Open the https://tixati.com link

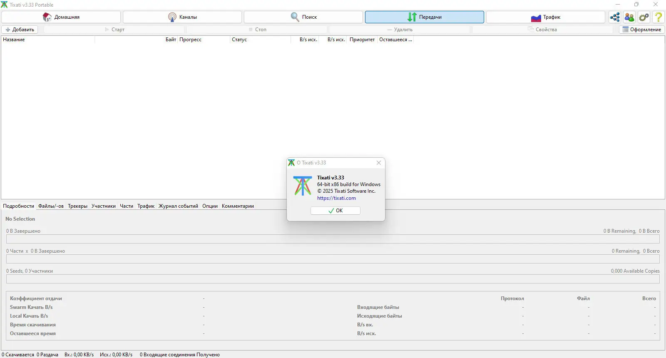[x=336, y=198]
